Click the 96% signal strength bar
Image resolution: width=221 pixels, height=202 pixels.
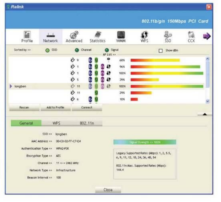165,67
